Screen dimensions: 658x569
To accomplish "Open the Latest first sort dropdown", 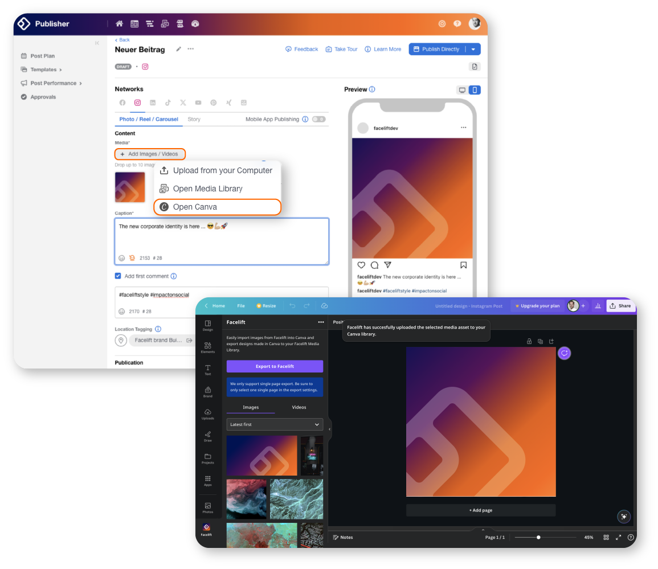I will (275, 424).
